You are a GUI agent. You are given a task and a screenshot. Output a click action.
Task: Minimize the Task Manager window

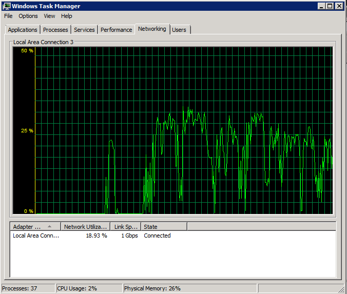pos(321,6)
